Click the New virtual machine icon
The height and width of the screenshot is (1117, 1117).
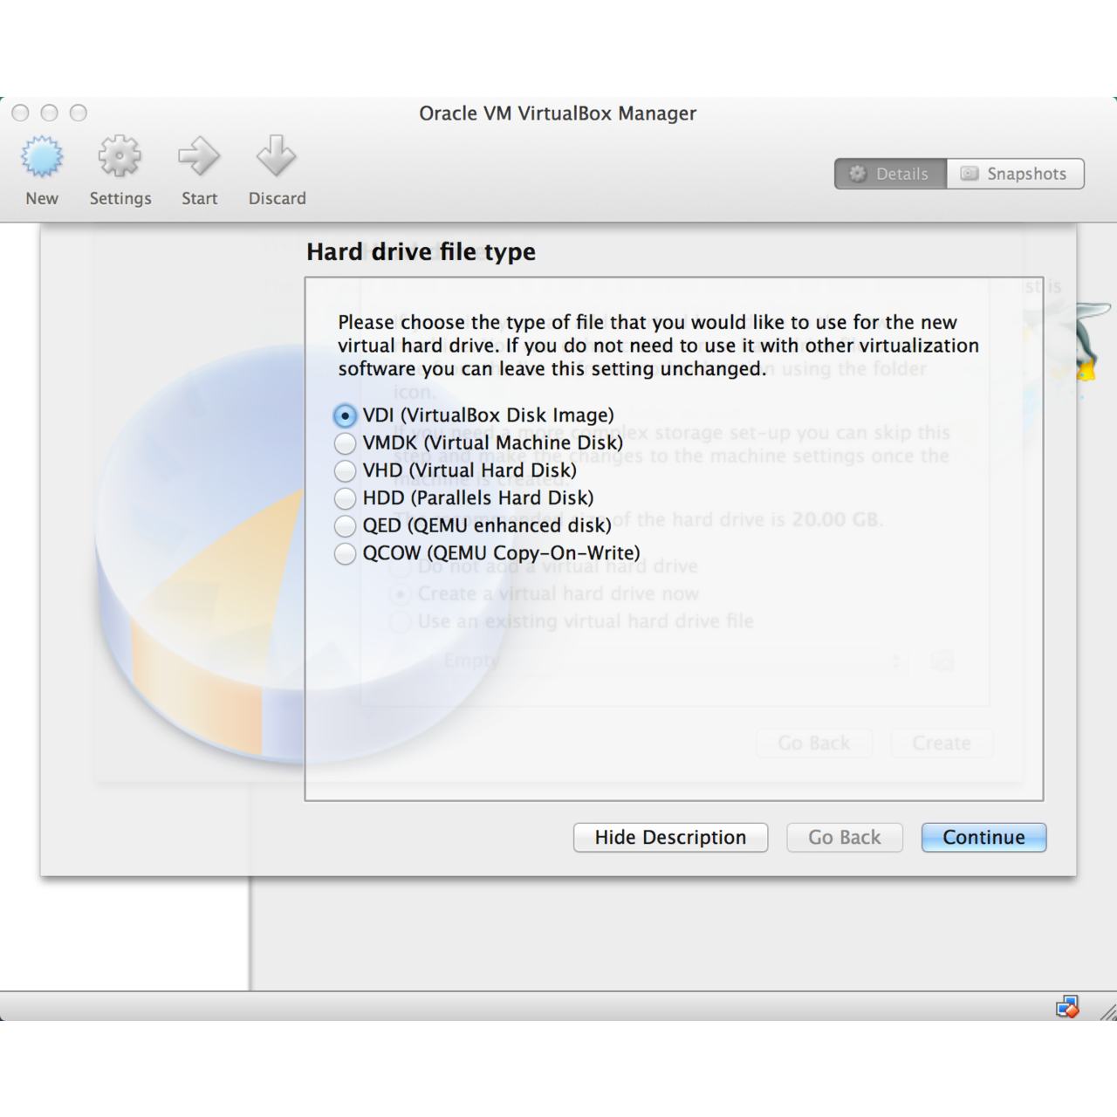click(42, 159)
